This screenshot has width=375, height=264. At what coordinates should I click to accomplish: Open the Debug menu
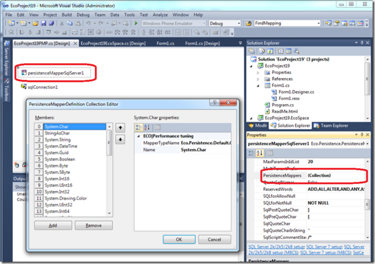pyautogui.click(x=83, y=15)
